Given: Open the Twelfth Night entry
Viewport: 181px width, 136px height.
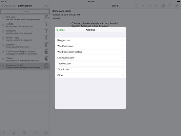Looking at the screenshot, I should coord(25,38).
